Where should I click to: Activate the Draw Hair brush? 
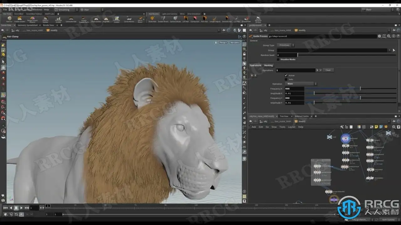click(x=152, y=19)
